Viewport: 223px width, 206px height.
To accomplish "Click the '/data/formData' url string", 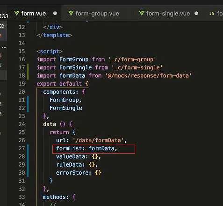I will point(98,140).
